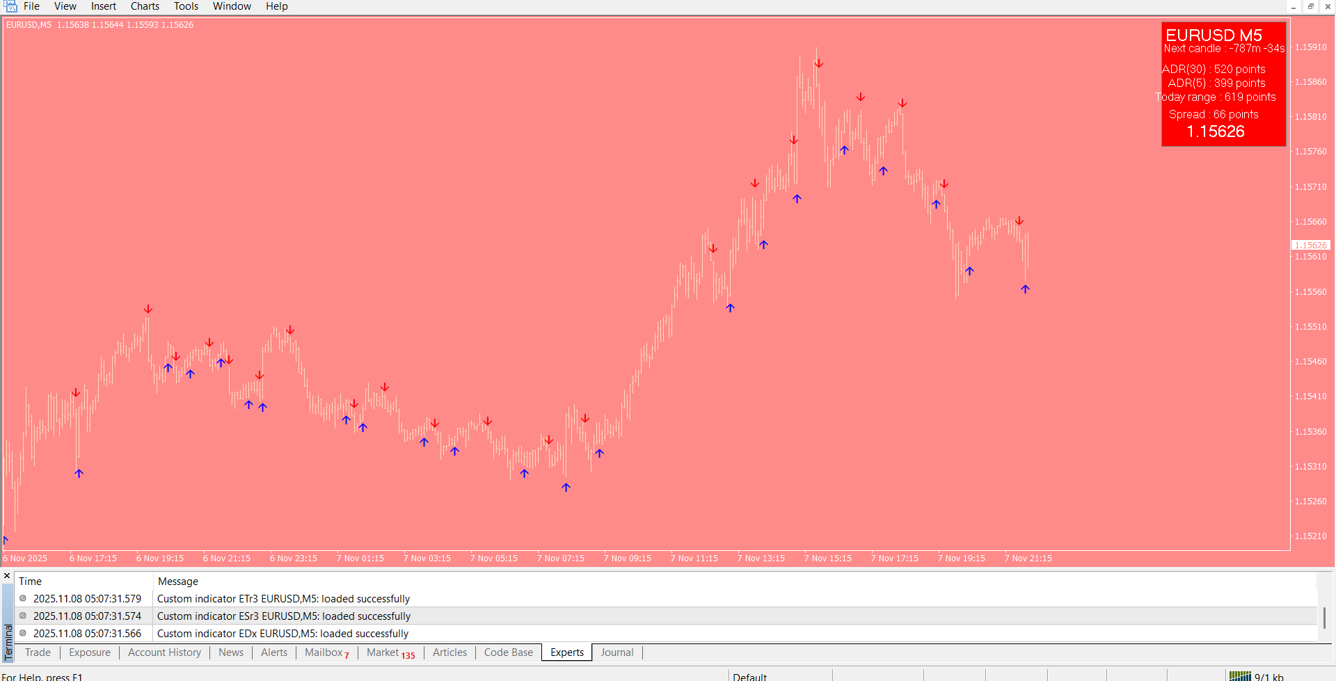Screen dimensions: 1336x681
Task: Click the Time column header
Action: pyautogui.click(x=30, y=582)
